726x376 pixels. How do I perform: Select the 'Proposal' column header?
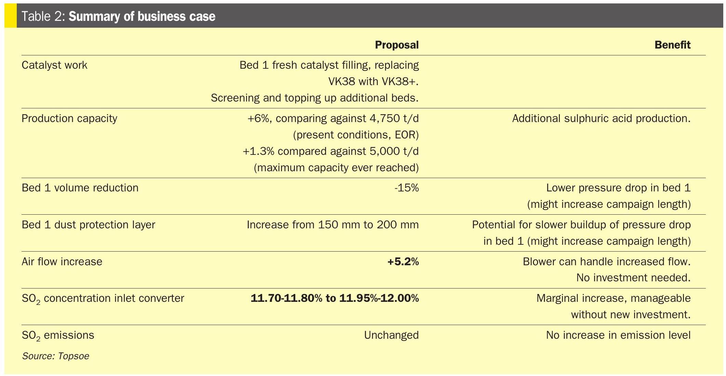click(x=396, y=45)
